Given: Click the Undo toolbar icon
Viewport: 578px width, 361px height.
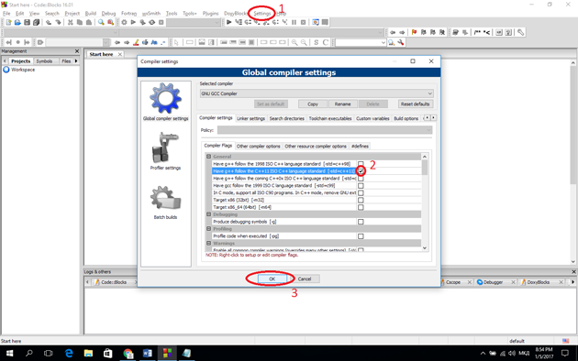Looking at the screenshot, I should click(x=49, y=22).
